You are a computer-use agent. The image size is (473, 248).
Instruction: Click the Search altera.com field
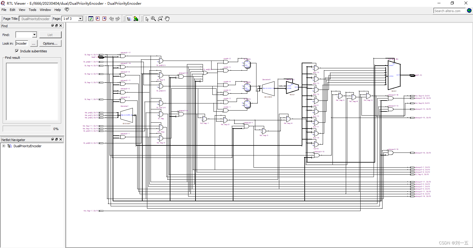click(450, 11)
